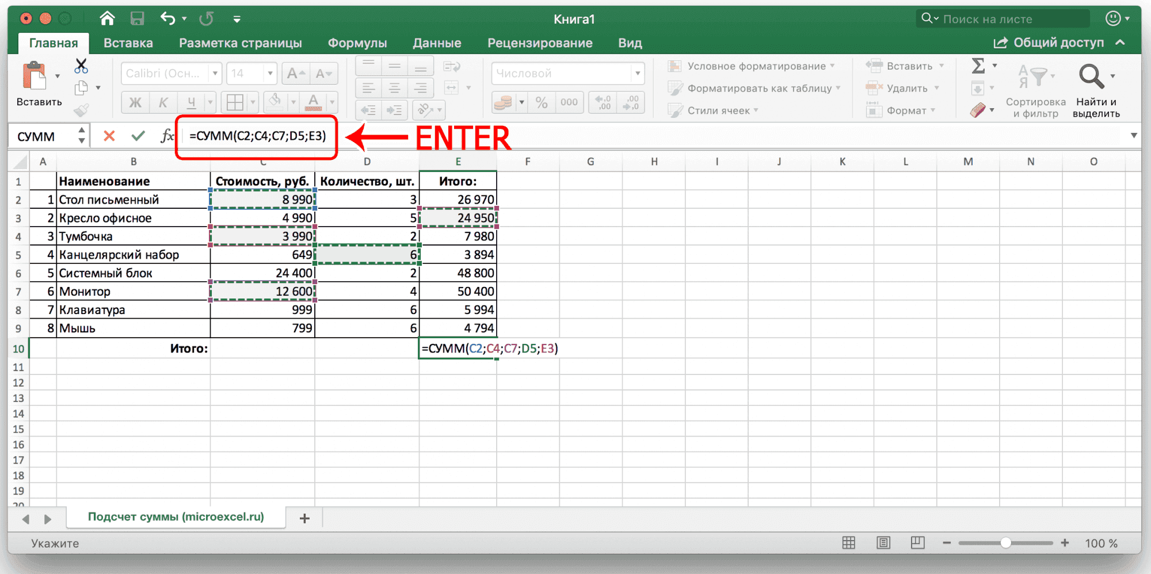Toggle bold formatting Ж button
This screenshot has width=1151, height=574.
[135, 102]
